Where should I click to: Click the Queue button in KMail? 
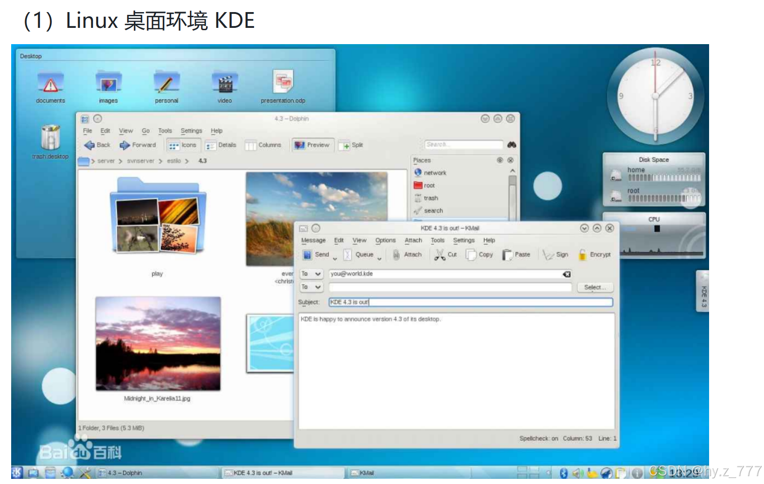[x=358, y=255]
